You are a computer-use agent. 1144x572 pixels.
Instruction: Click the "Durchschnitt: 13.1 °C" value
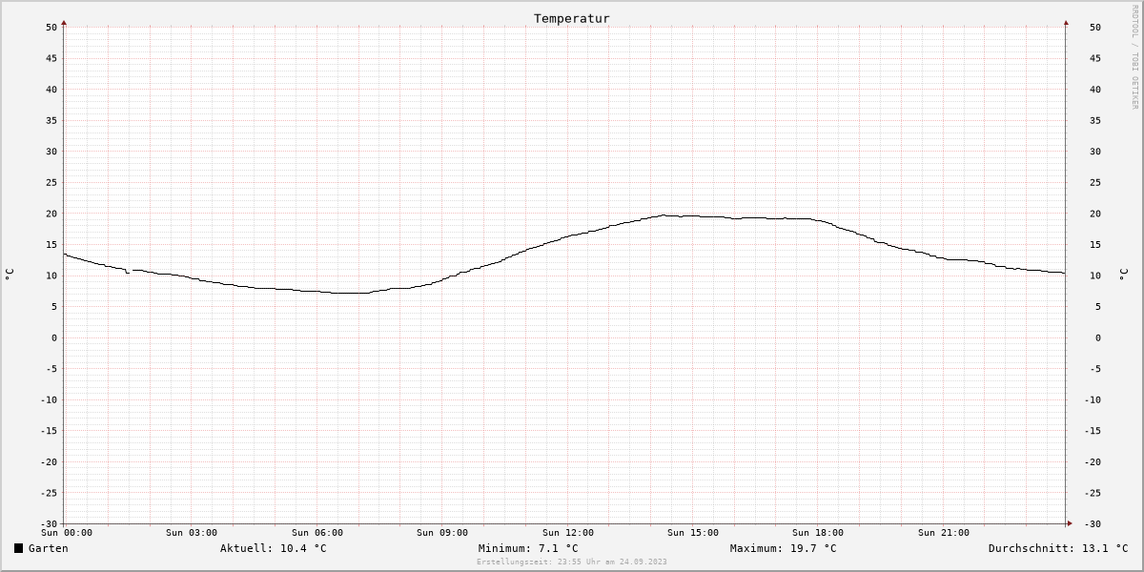click(1058, 548)
